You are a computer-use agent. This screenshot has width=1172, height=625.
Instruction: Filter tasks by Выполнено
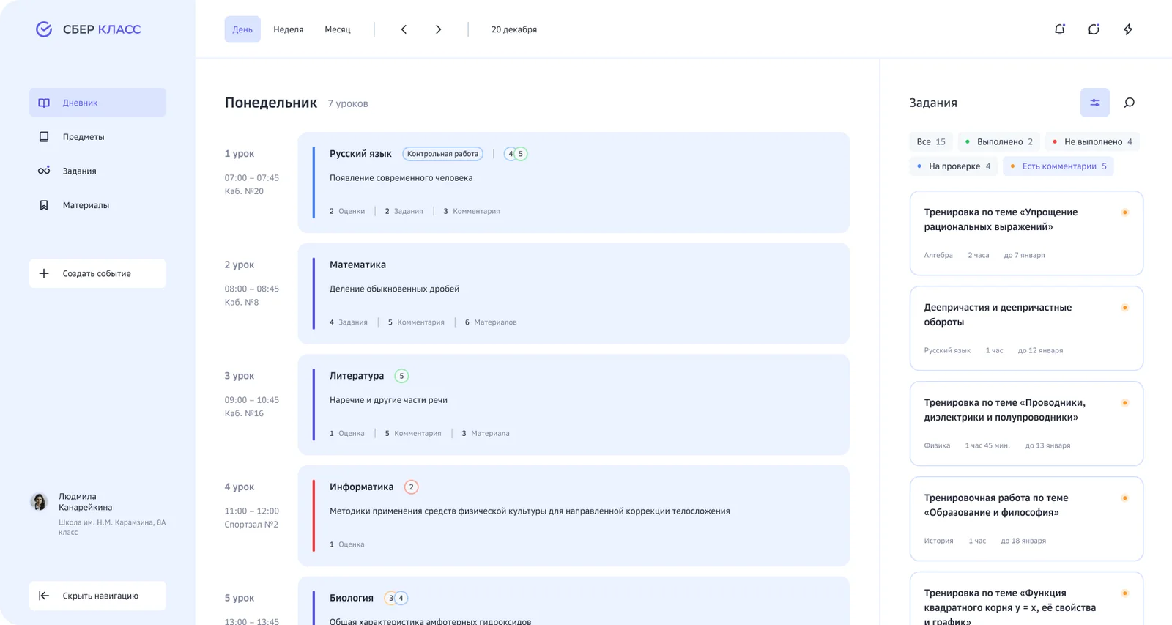(x=998, y=141)
